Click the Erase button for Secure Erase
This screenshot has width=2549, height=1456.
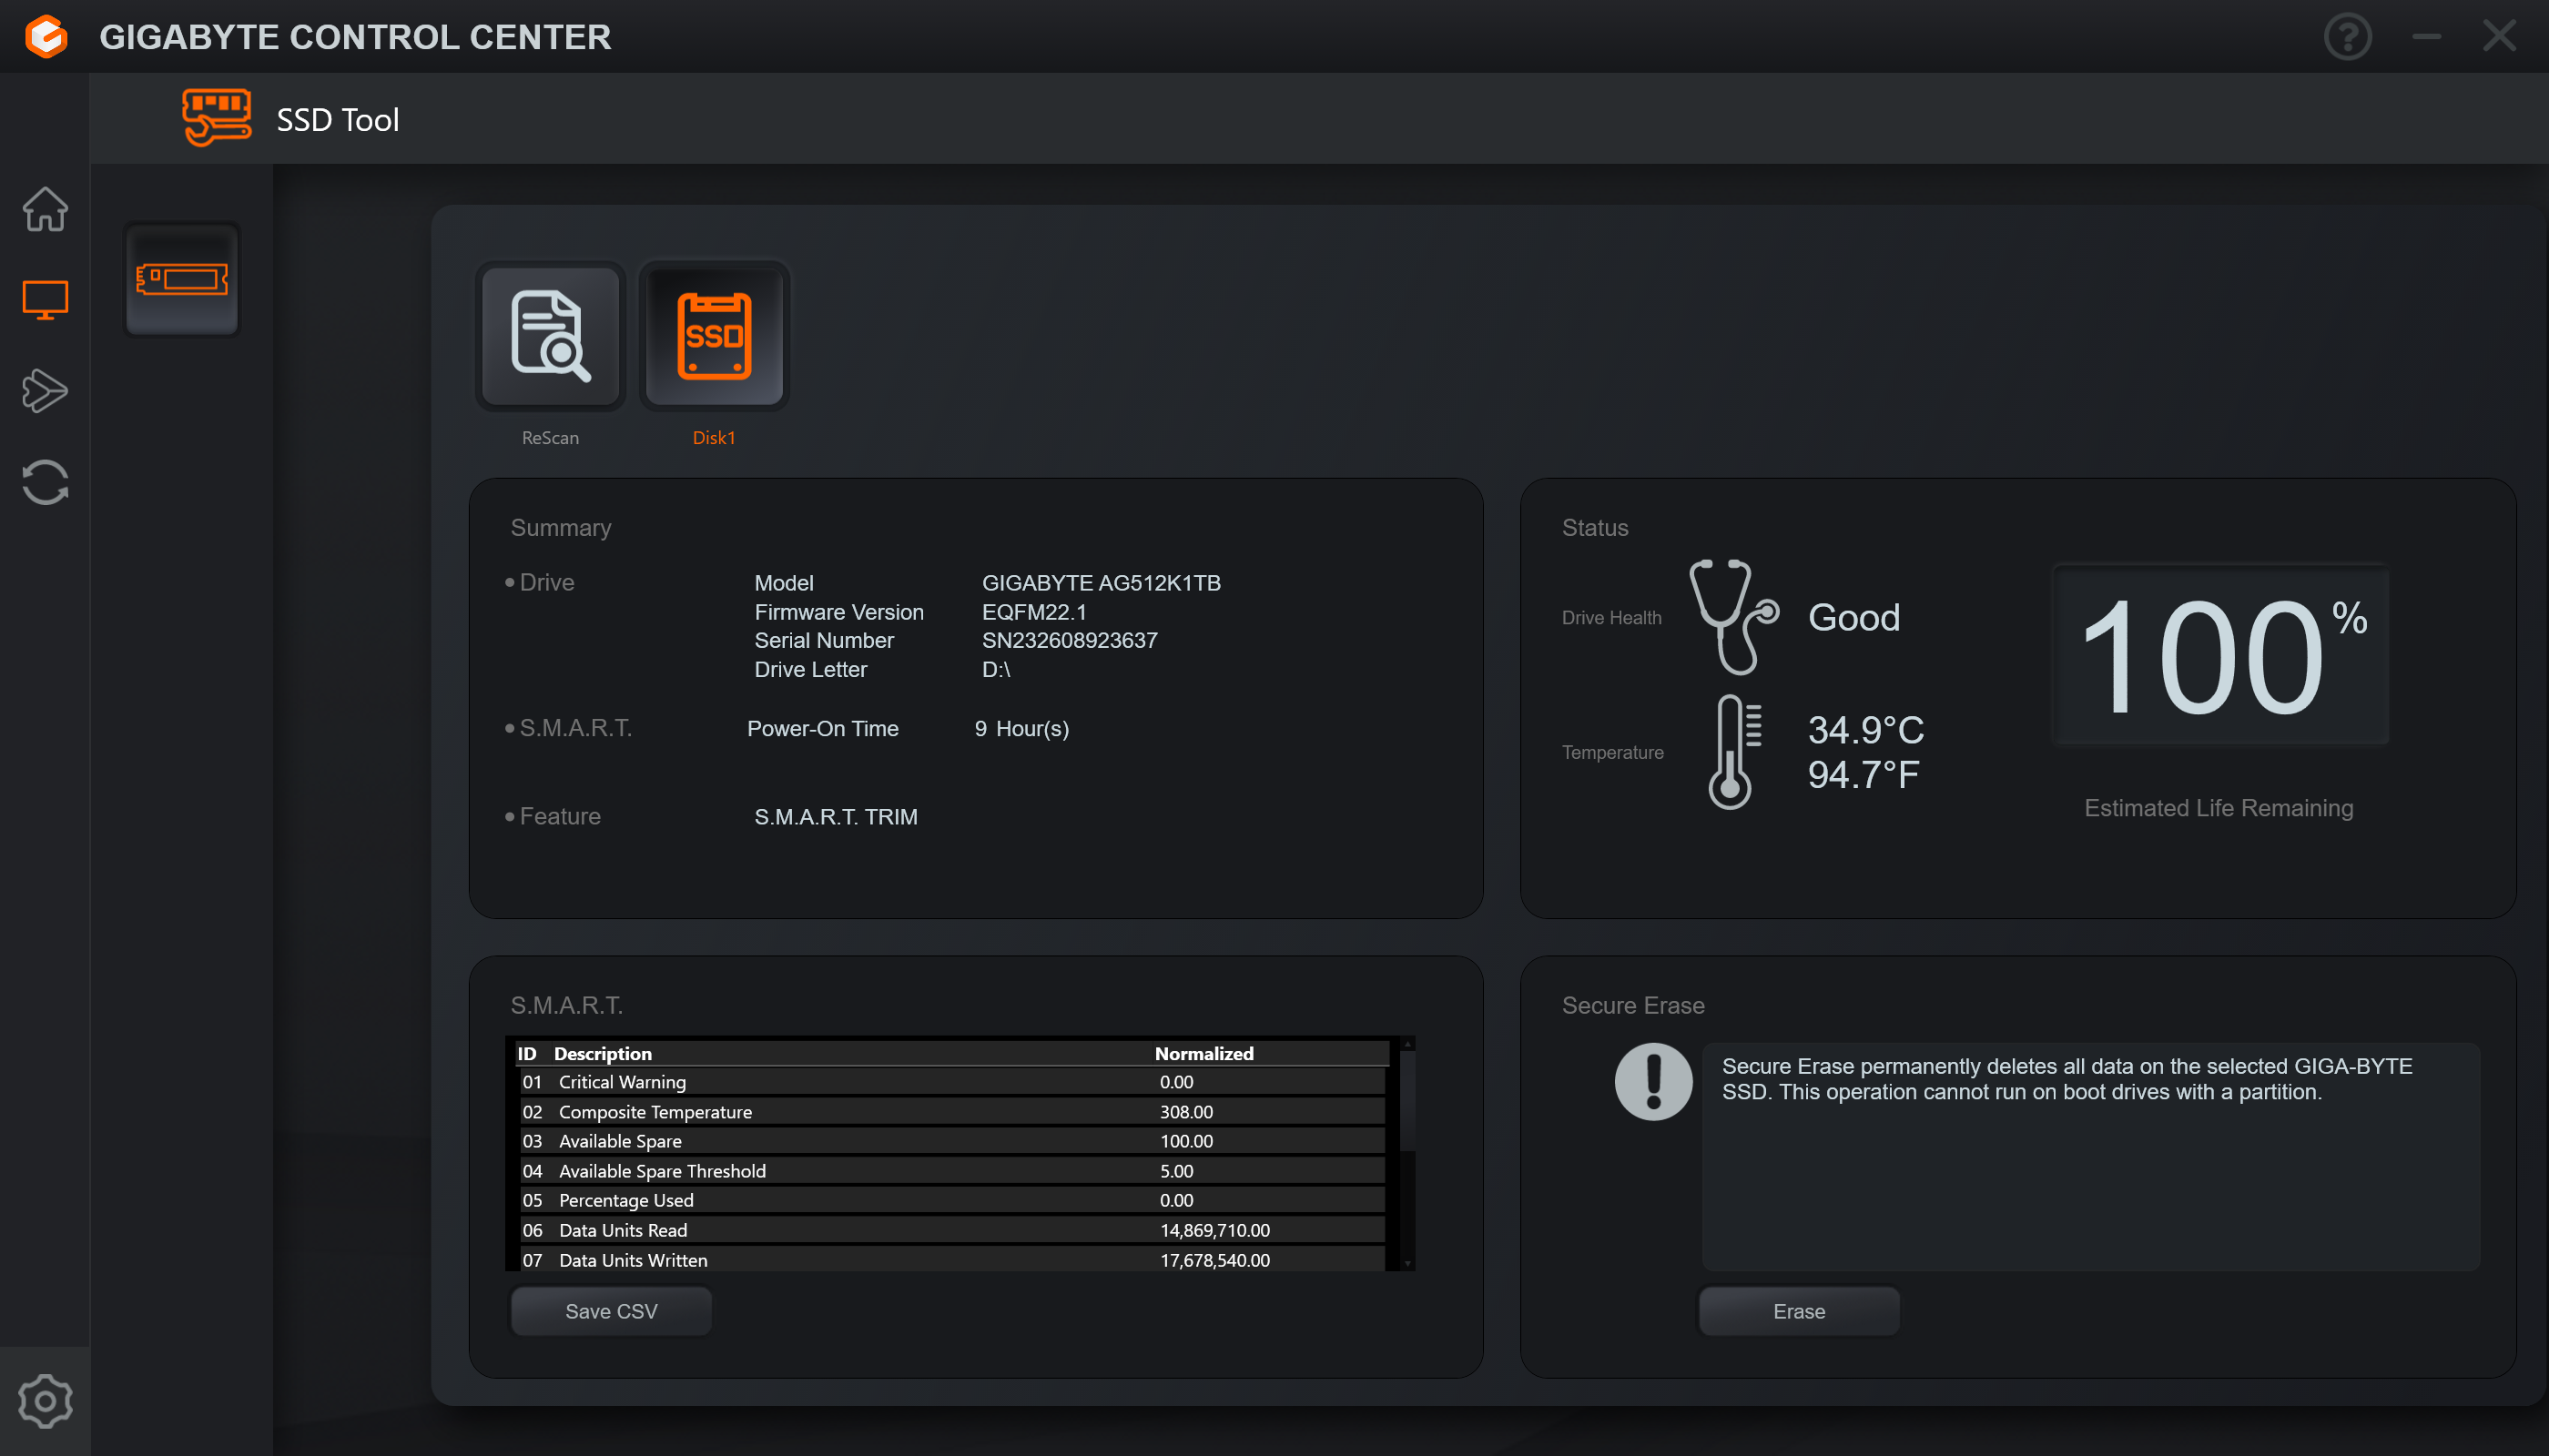[1798, 1310]
